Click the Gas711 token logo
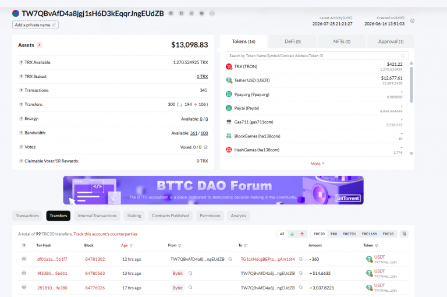This screenshot has width=447, height=297. click(229, 122)
